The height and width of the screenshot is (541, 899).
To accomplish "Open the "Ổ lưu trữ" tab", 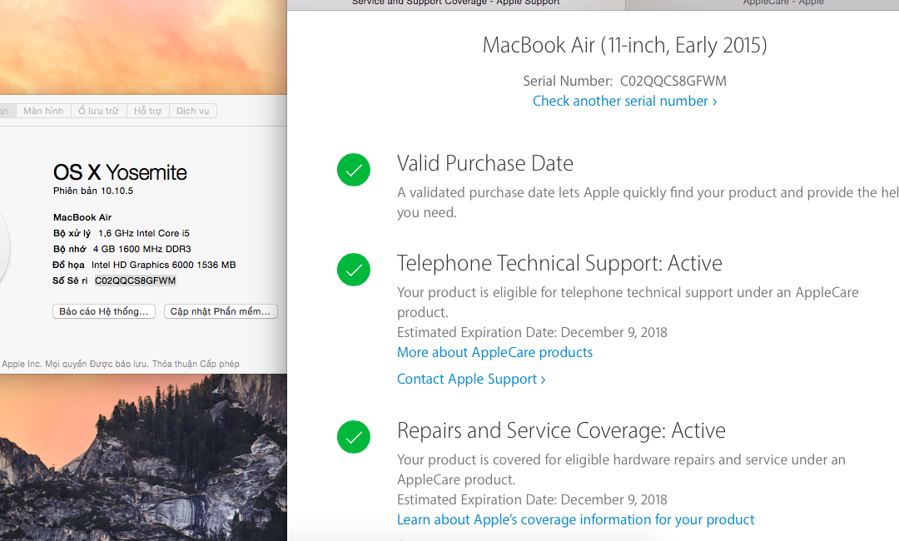I will click(x=98, y=110).
